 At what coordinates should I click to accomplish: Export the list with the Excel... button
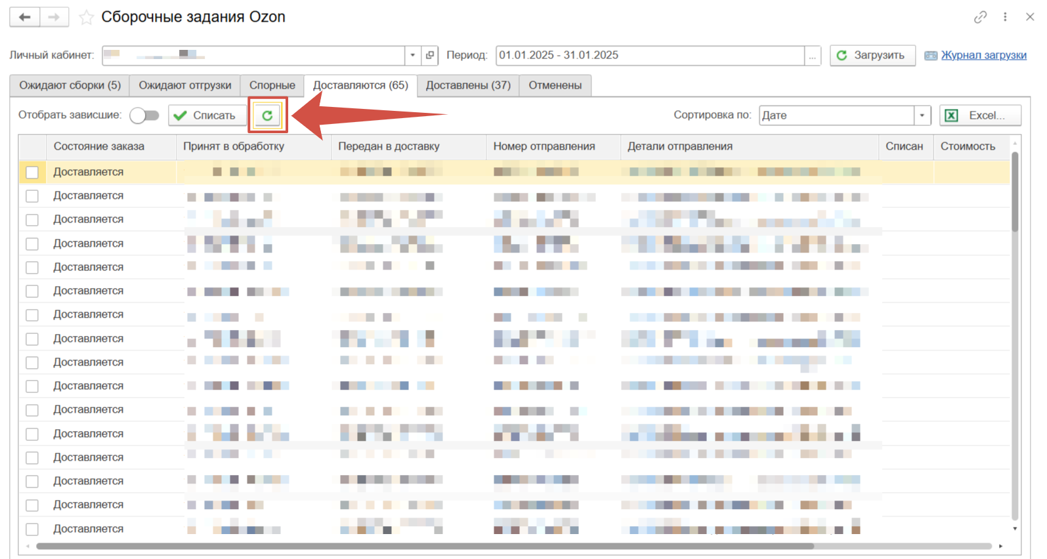point(980,115)
